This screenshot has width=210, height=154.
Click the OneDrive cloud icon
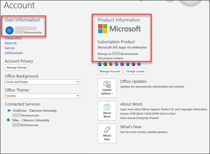(x=9, y=111)
